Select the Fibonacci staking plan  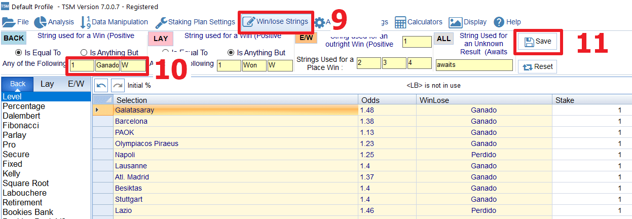coord(46,125)
